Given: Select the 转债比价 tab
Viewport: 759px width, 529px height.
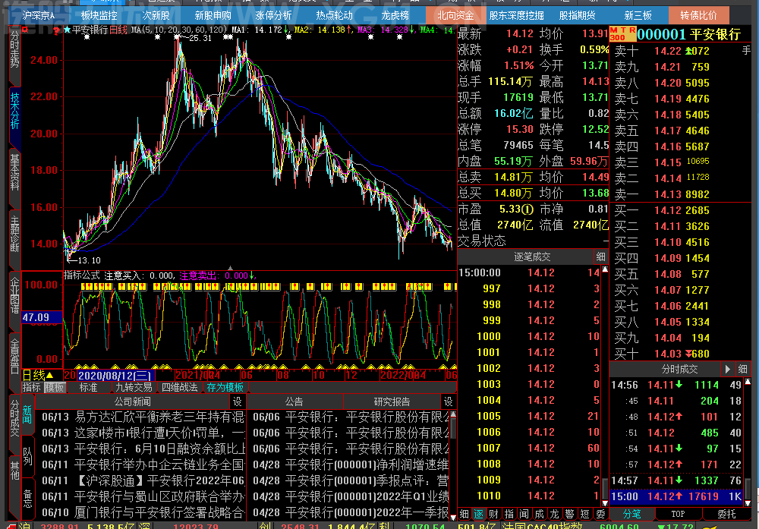Looking at the screenshot, I should tap(698, 15).
